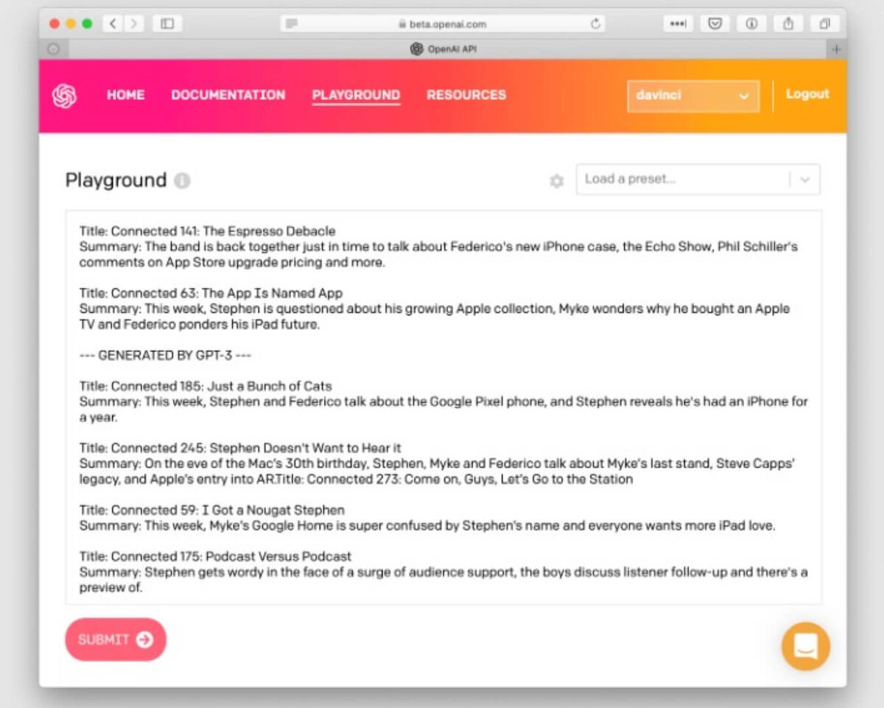Click text 'Connected 175: Podcast Versus Podcast'

tap(231, 556)
